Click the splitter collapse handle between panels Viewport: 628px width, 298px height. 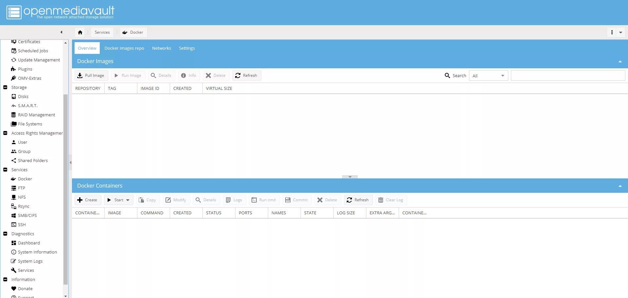[x=350, y=177]
